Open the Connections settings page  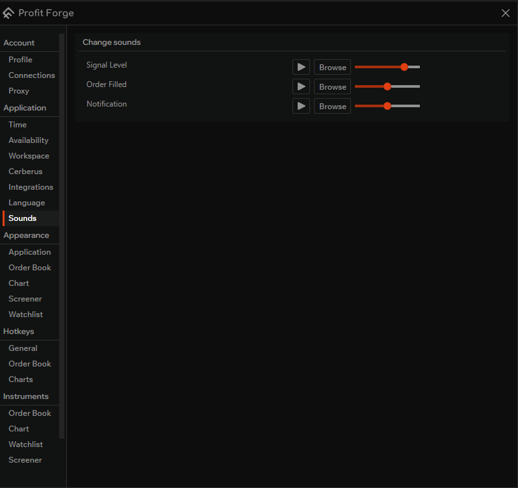32,75
